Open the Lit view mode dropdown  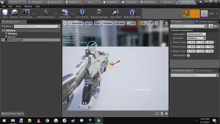click(89, 23)
